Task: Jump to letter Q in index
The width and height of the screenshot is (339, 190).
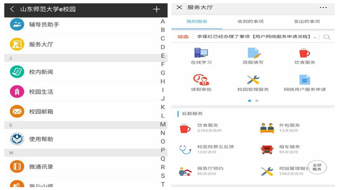Action: tap(163, 159)
